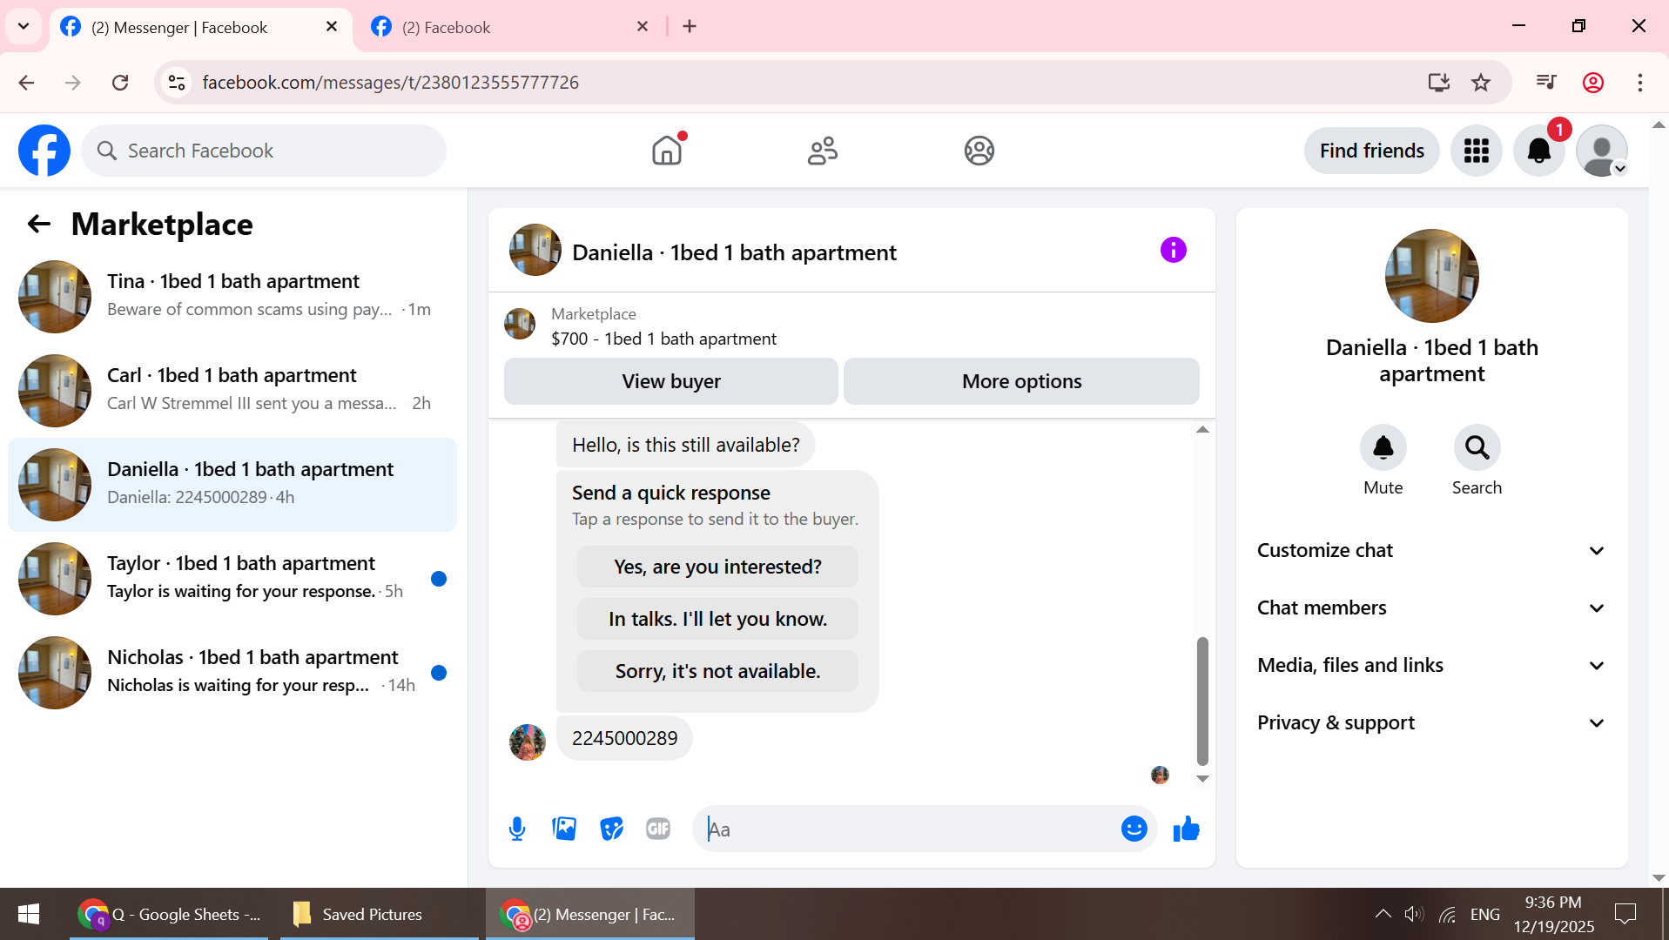Open the Groups icon in top navigation
1669x940 pixels.
[x=979, y=151]
